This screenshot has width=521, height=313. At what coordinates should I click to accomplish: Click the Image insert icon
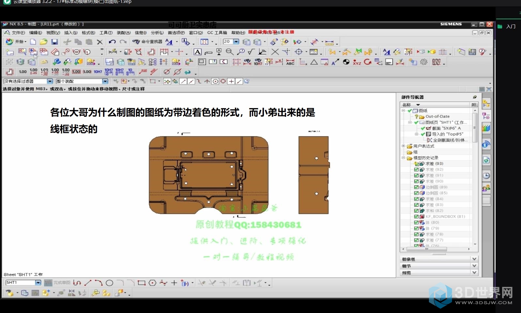click(x=314, y=52)
